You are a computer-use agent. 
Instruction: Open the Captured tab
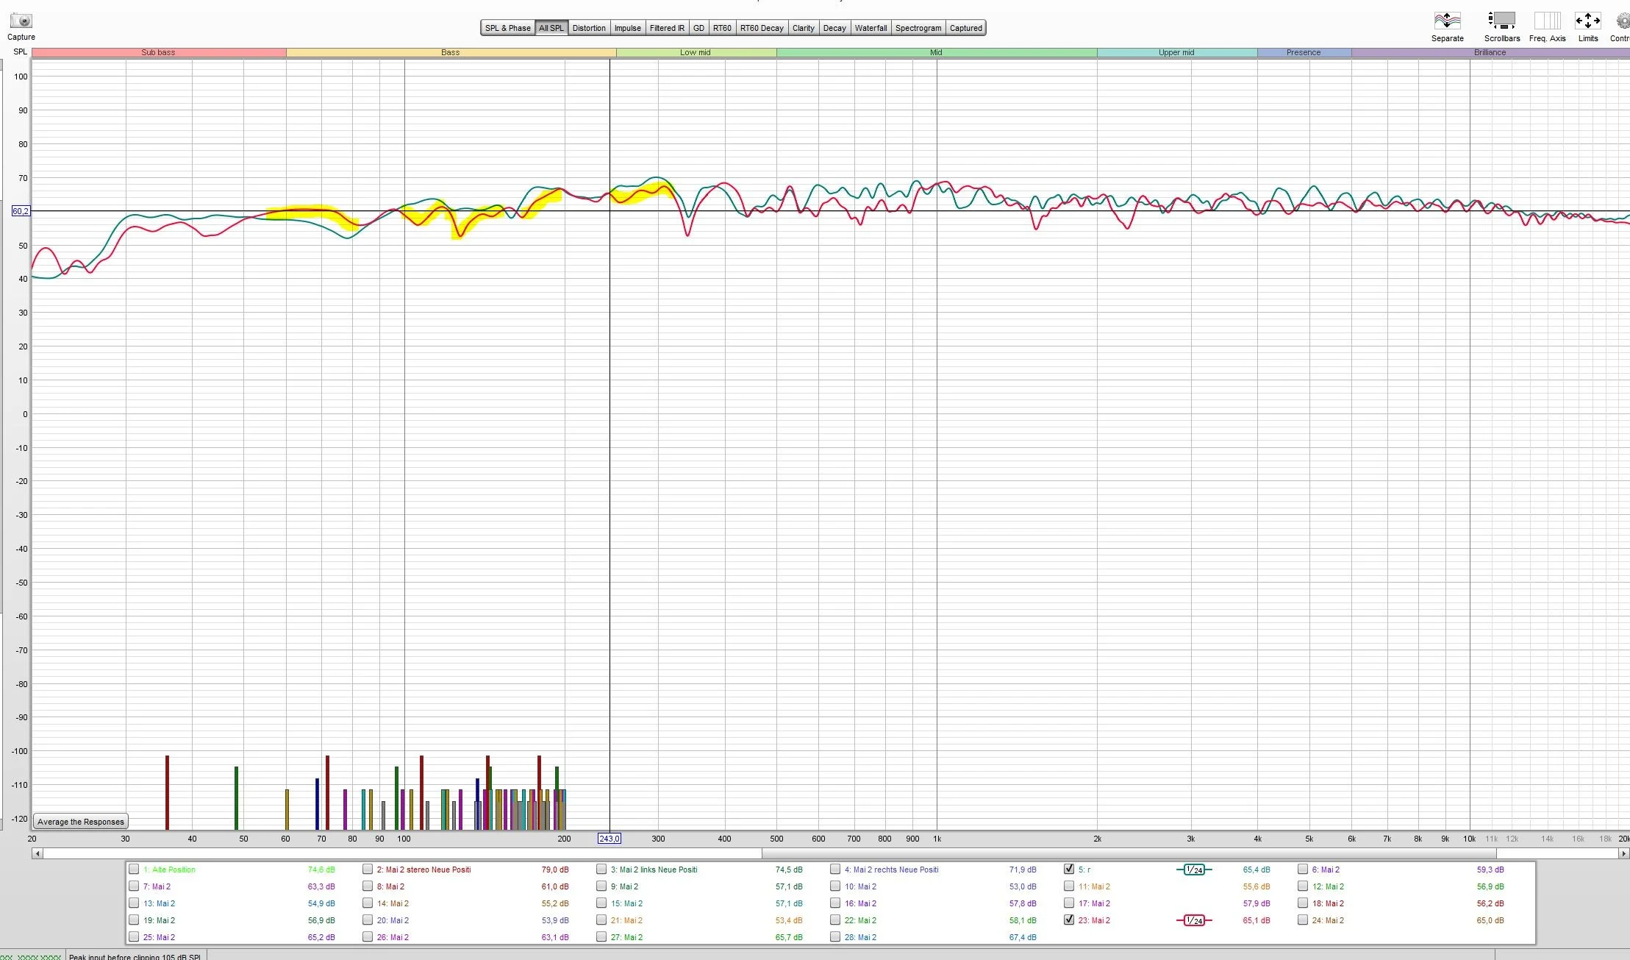coord(965,28)
